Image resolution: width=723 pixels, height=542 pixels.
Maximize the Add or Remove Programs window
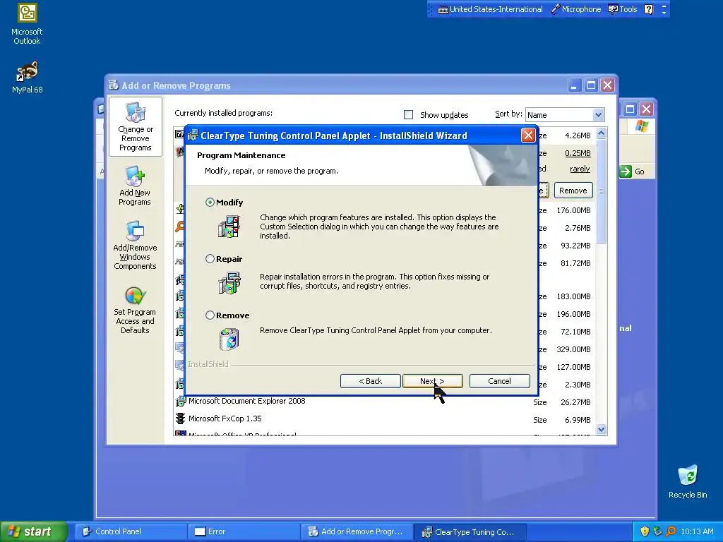tap(591, 85)
